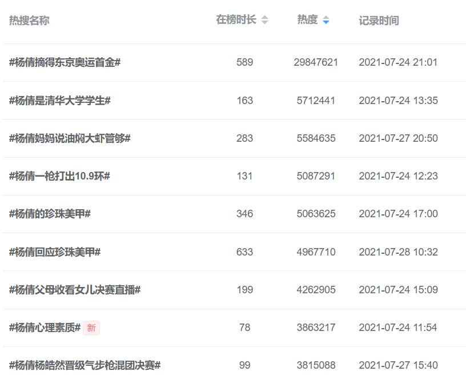Click the 热搜名称 column header
Viewport: 466px width, 383px height.
29,21
